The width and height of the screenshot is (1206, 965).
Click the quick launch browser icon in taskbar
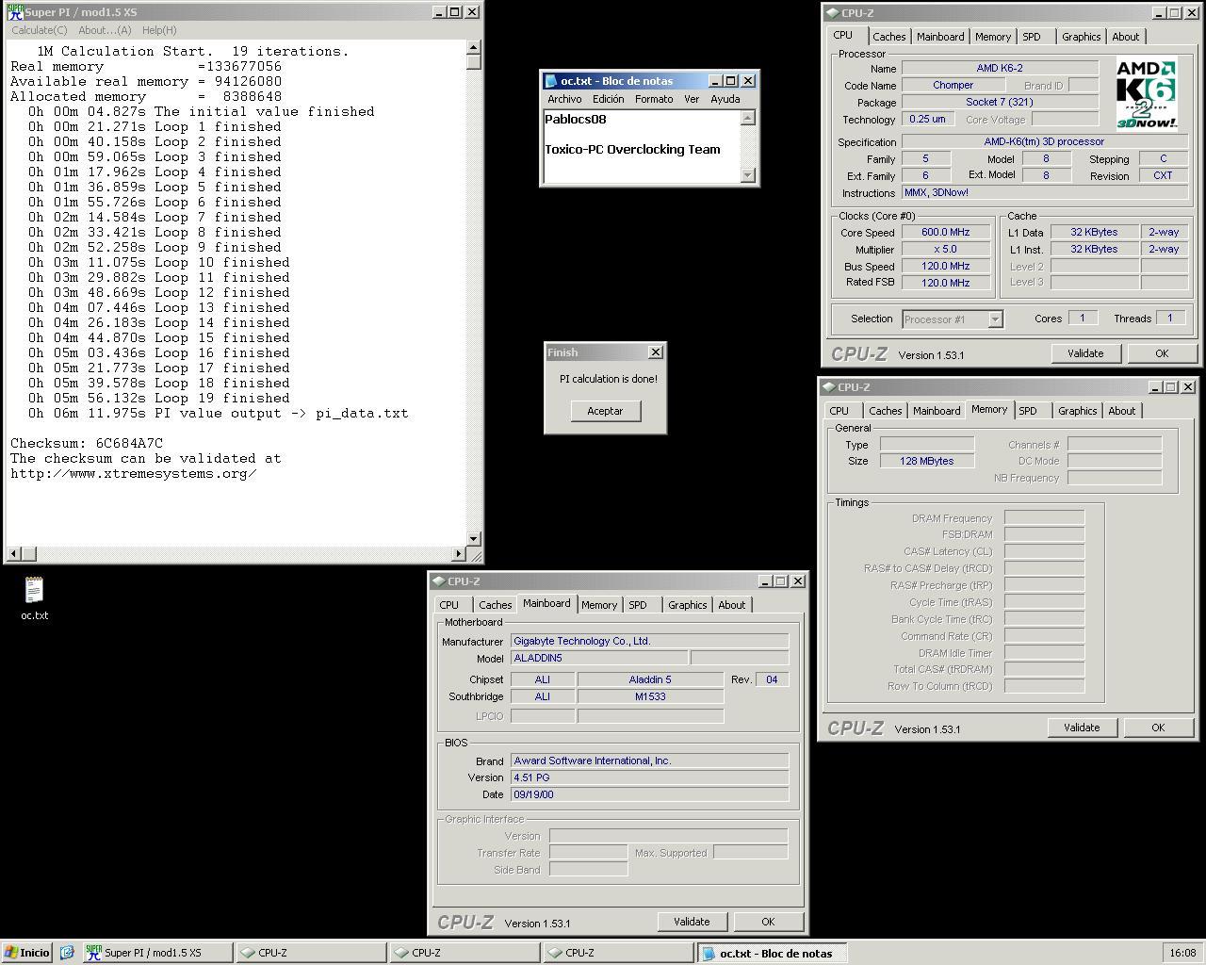coord(67,953)
